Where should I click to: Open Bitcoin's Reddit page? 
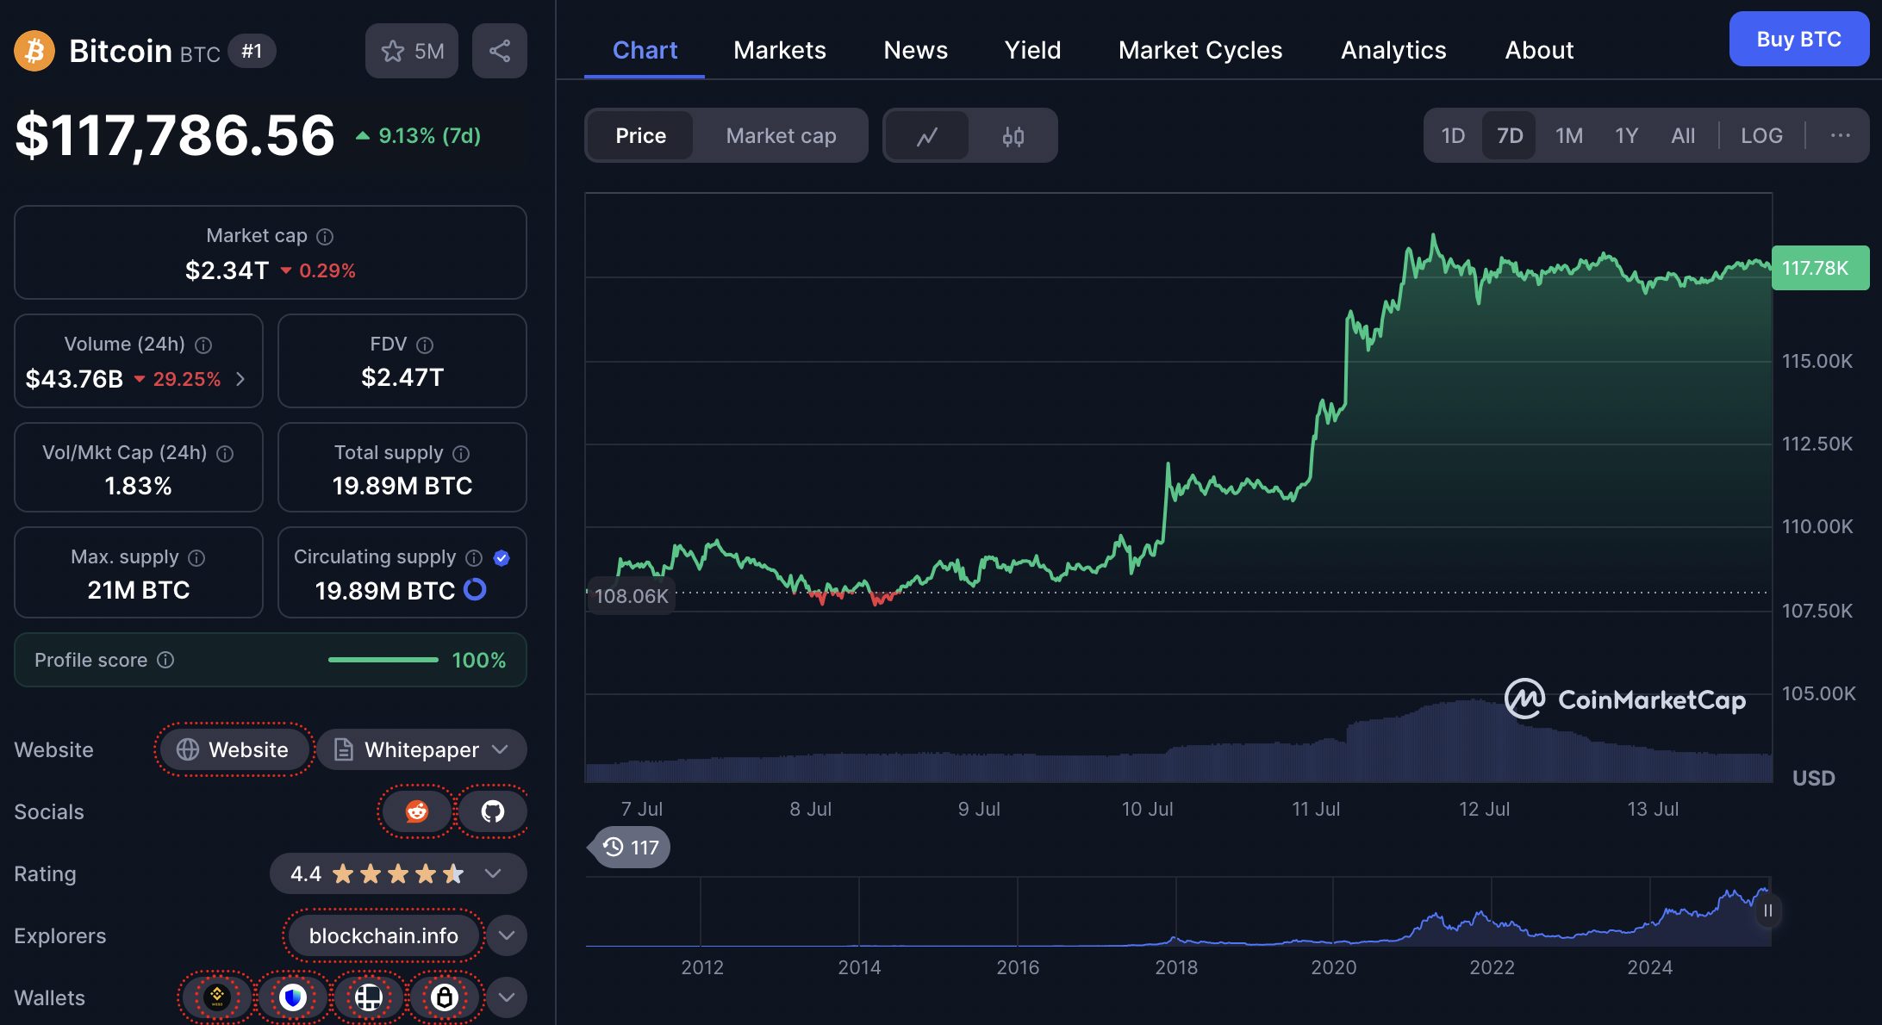[x=416, y=811]
